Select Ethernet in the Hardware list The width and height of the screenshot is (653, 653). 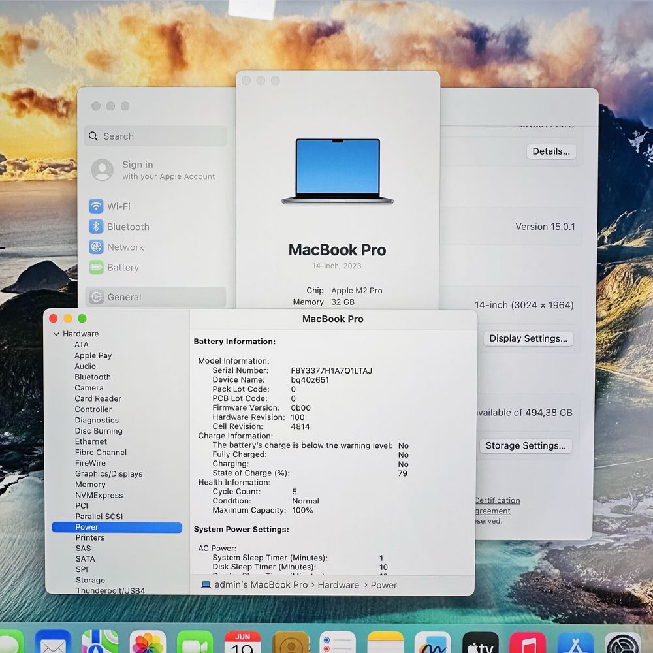tap(91, 441)
